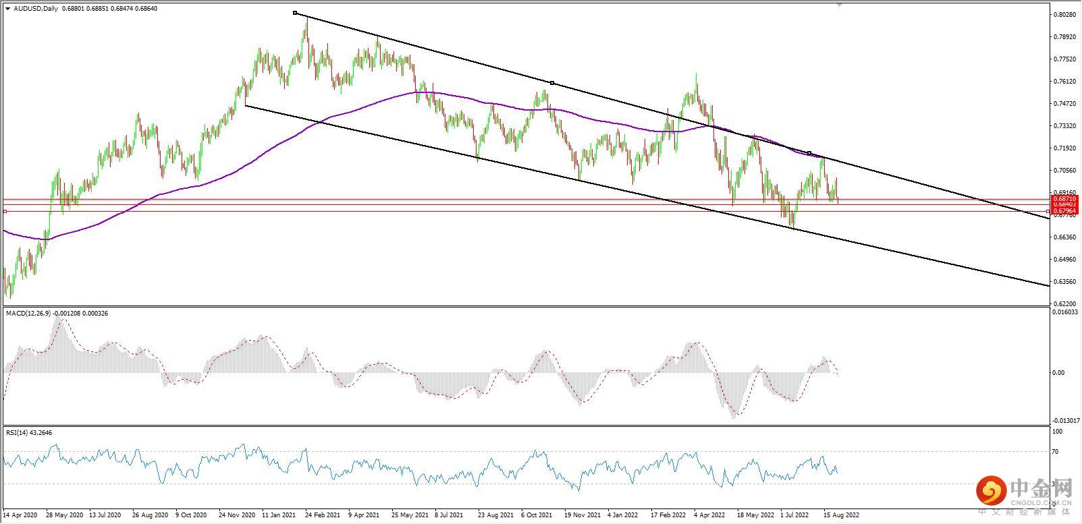This screenshot has width=1082, height=524.
Task: Click the RSI(14) 43.2646 indicator label
Action: click(x=29, y=432)
